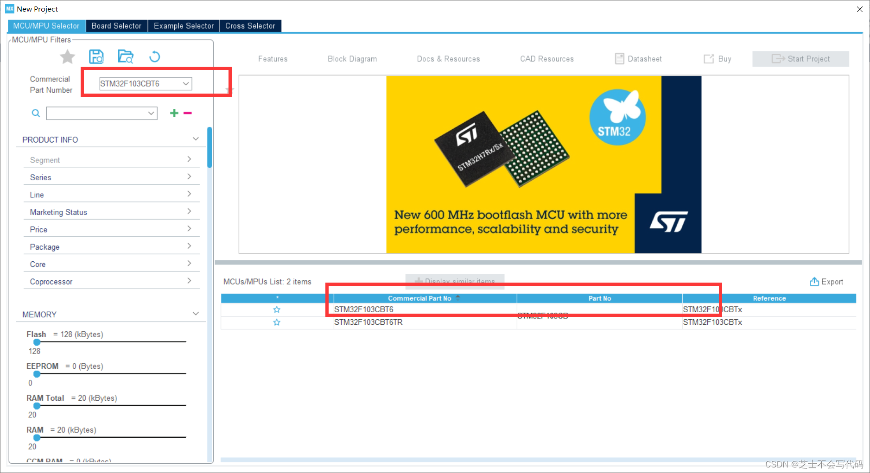Open CAD Resources tab
The height and width of the screenshot is (473, 870).
coord(547,59)
